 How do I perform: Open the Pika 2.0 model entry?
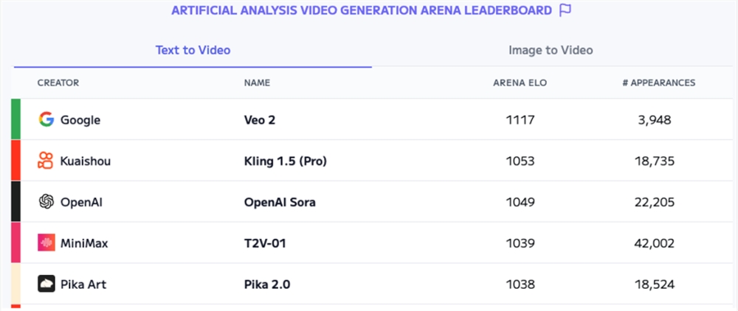[268, 284]
